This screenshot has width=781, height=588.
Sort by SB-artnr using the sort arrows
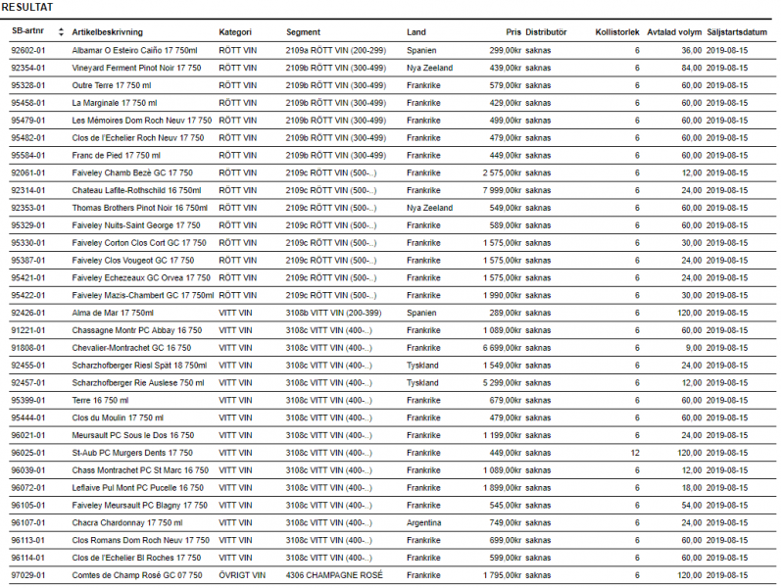pyautogui.click(x=61, y=32)
